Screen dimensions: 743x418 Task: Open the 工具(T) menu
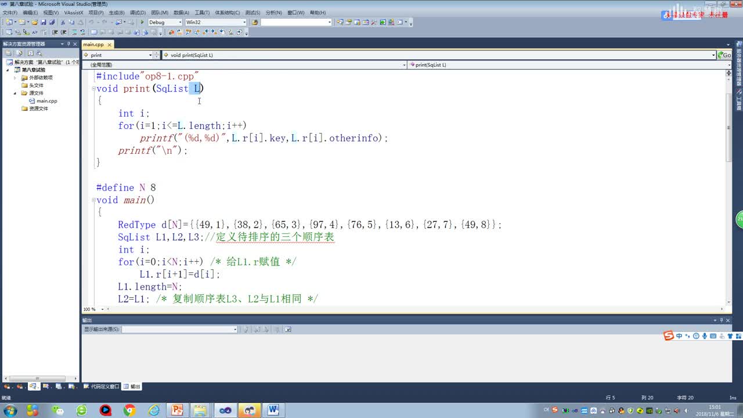[x=202, y=12]
